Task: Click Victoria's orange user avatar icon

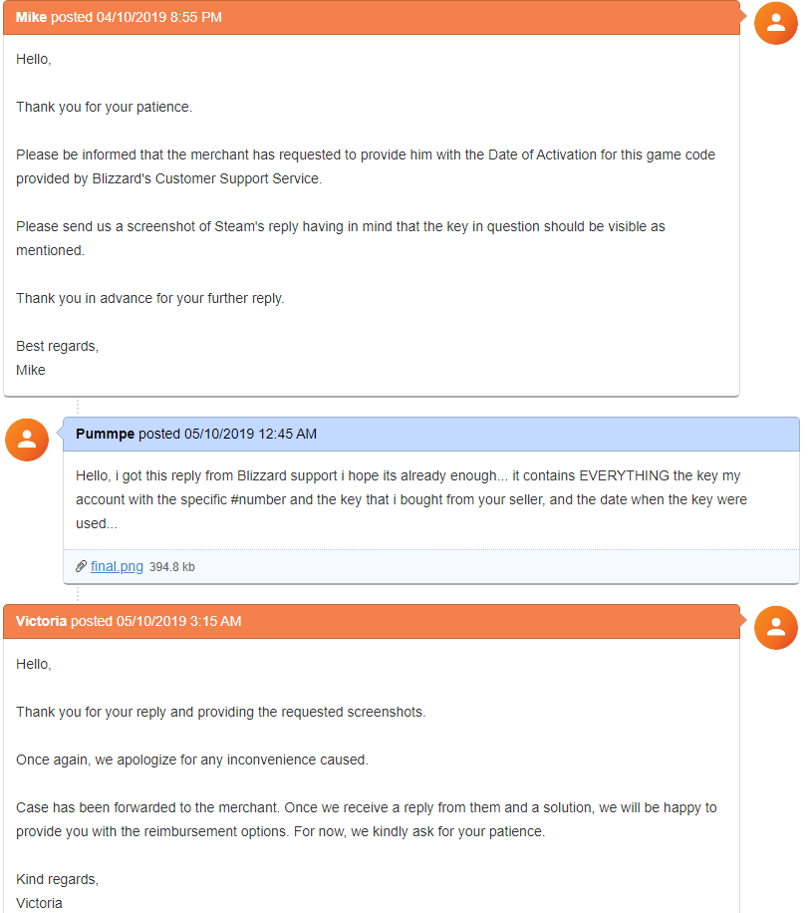Action: (x=775, y=628)
